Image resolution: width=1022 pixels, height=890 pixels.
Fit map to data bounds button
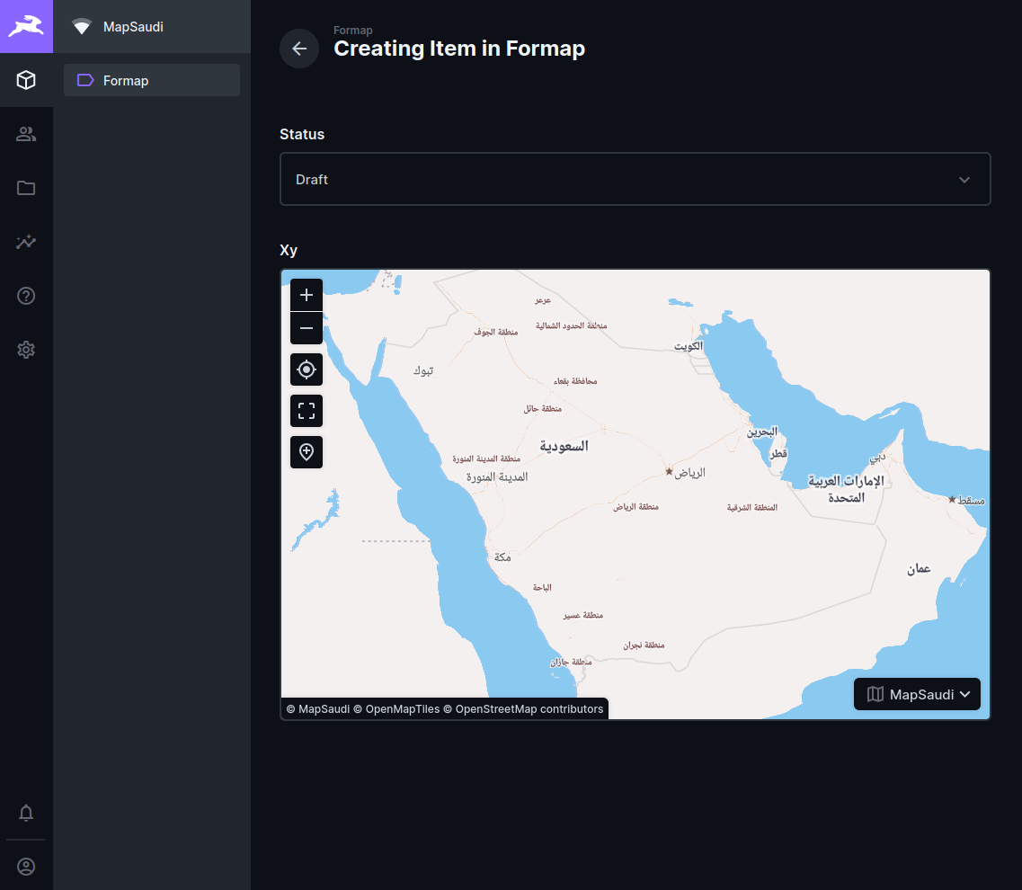click(x=307, y=411)
